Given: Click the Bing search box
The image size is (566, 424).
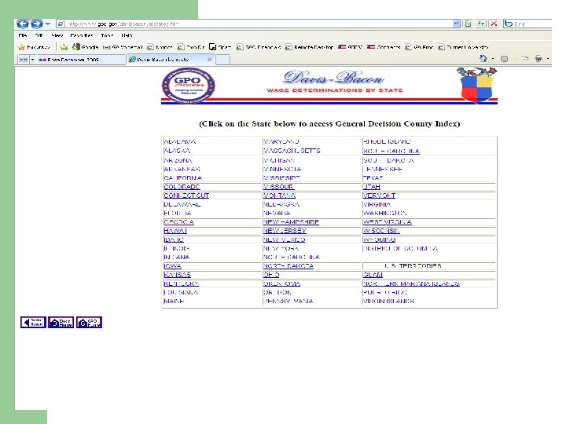Looking at the screenshot, I should 527,24.
